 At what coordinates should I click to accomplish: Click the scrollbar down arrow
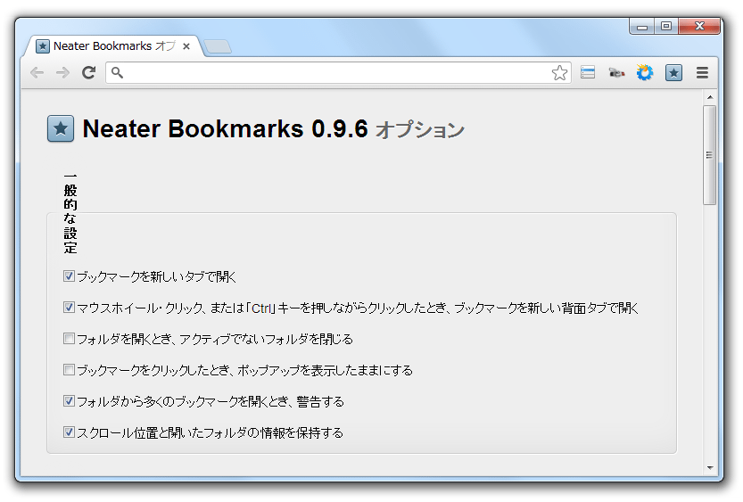[x=709, y=467]
